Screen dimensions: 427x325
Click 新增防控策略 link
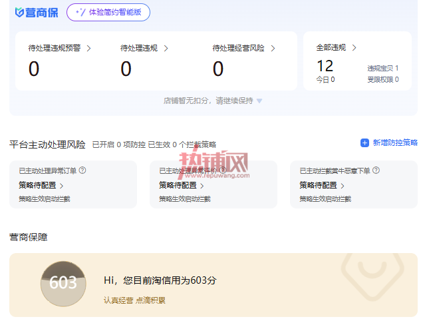pyautogui.click(x=395, y=143)
